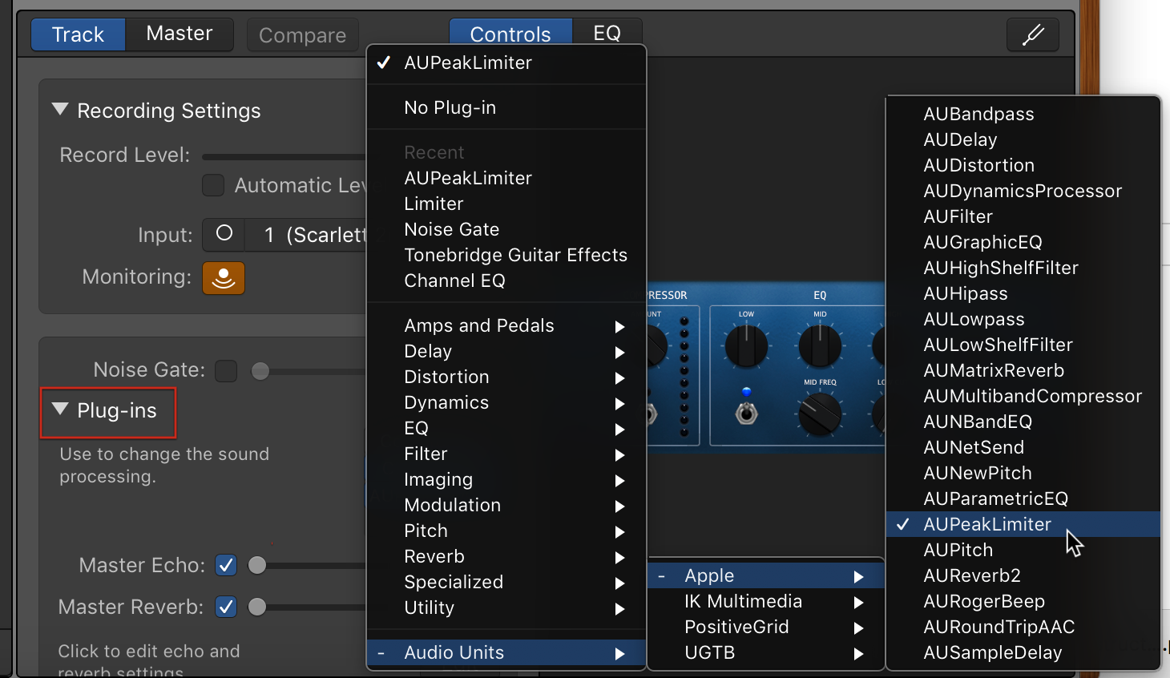Open the tuner with the tuning fork button
This screenshot has width=1170, height=678.
1033,34
